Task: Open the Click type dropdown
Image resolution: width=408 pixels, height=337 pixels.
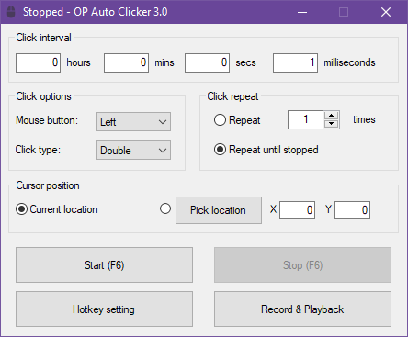Action: (133, 150)
